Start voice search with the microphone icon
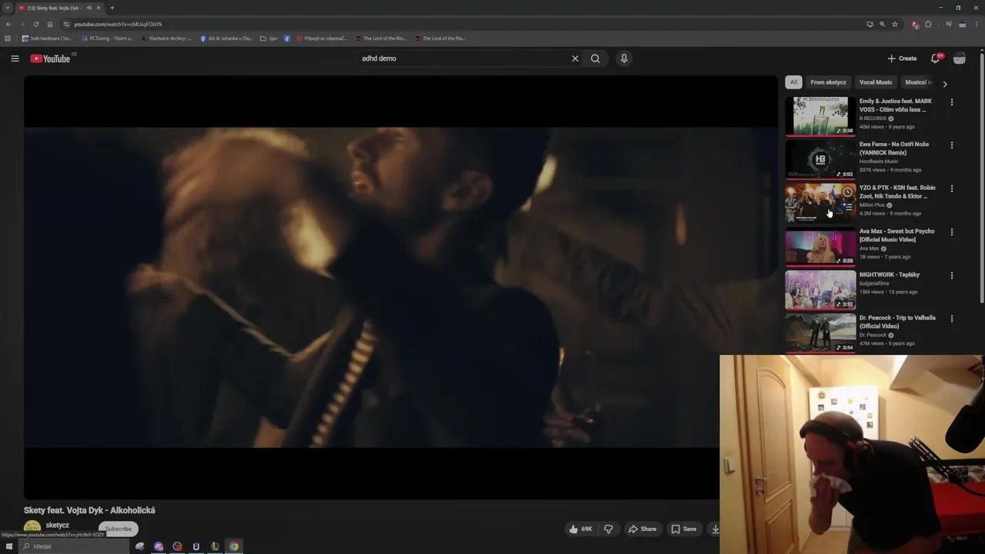The height and width of the screenshot is (554, 985). coord(624,58)
